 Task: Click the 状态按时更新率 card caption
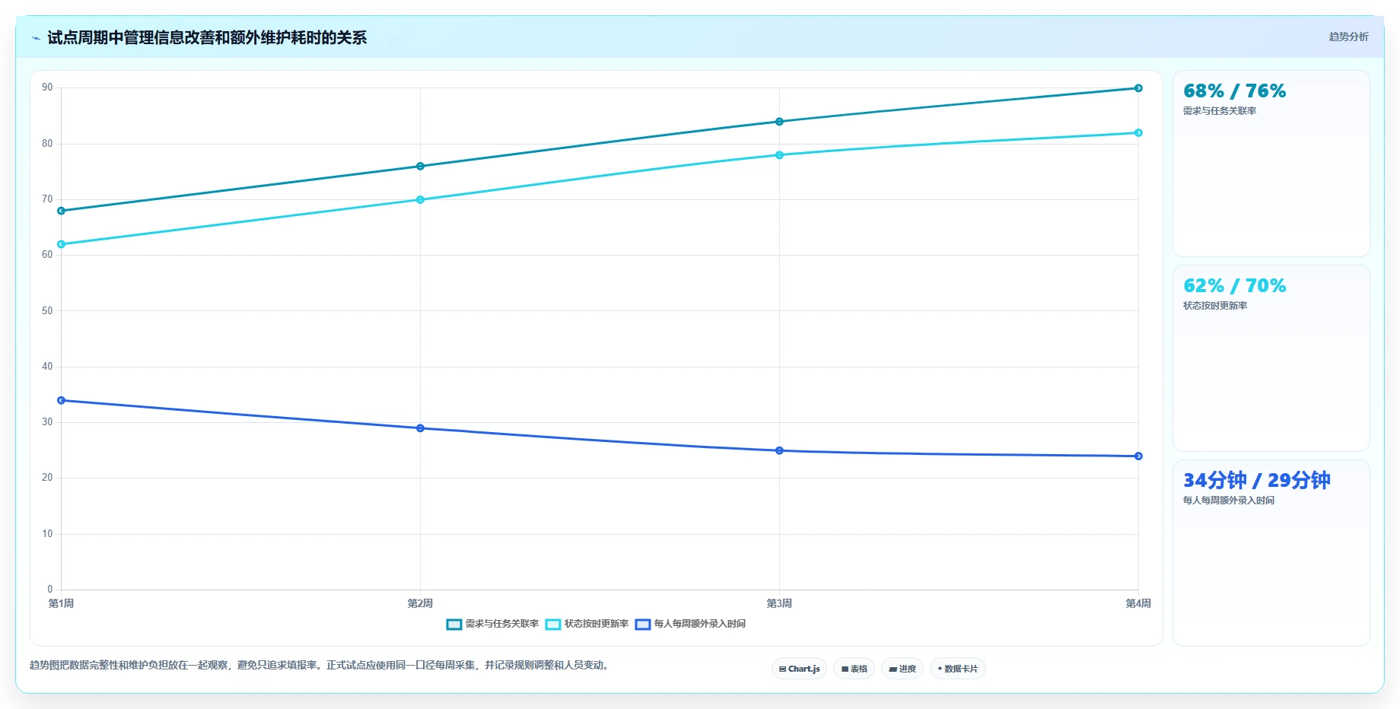tap(1215, 306)
